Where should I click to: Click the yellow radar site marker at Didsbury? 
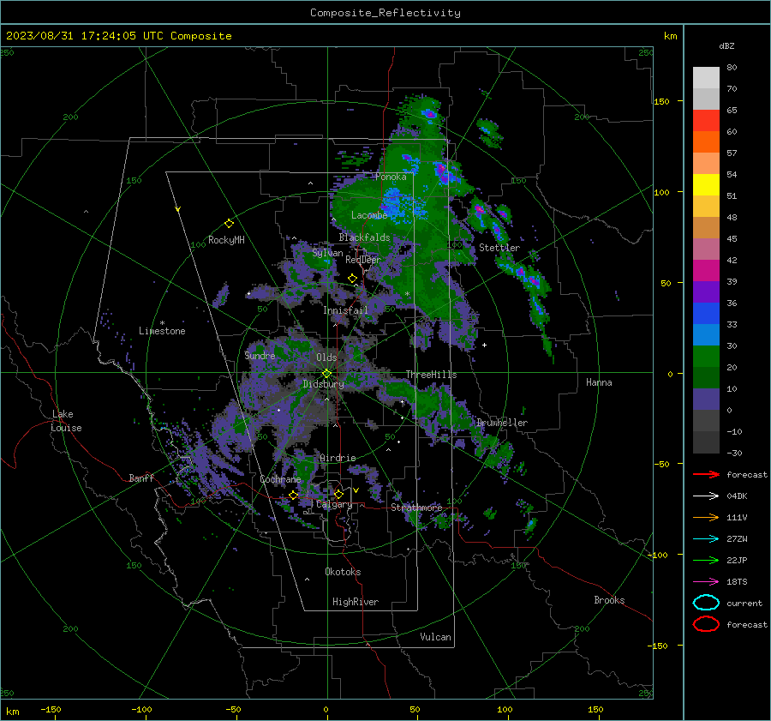click(x=326, y=374)
